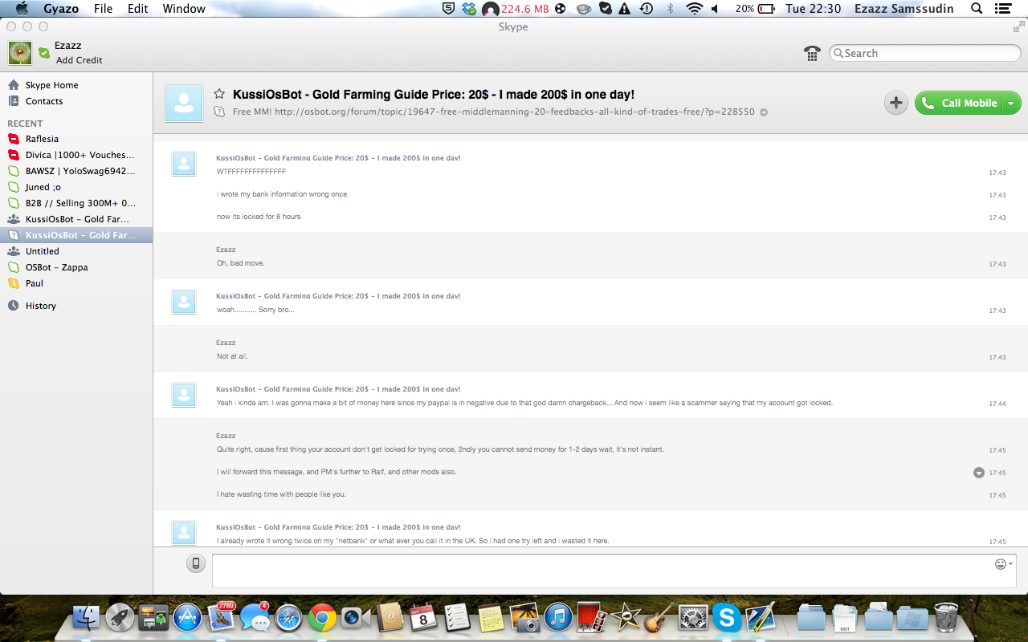
Task: Open Messages app in the Dock
Action: coord(255,616)
